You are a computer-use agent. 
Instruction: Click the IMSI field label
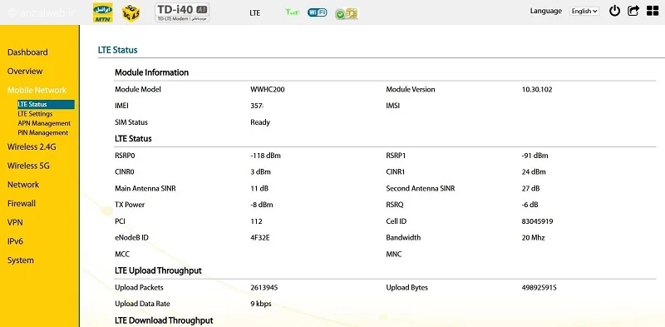point(392,106)
